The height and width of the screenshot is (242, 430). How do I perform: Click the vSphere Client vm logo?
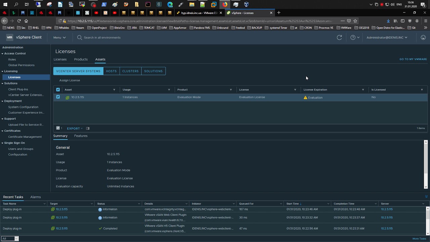coord(9,37)
